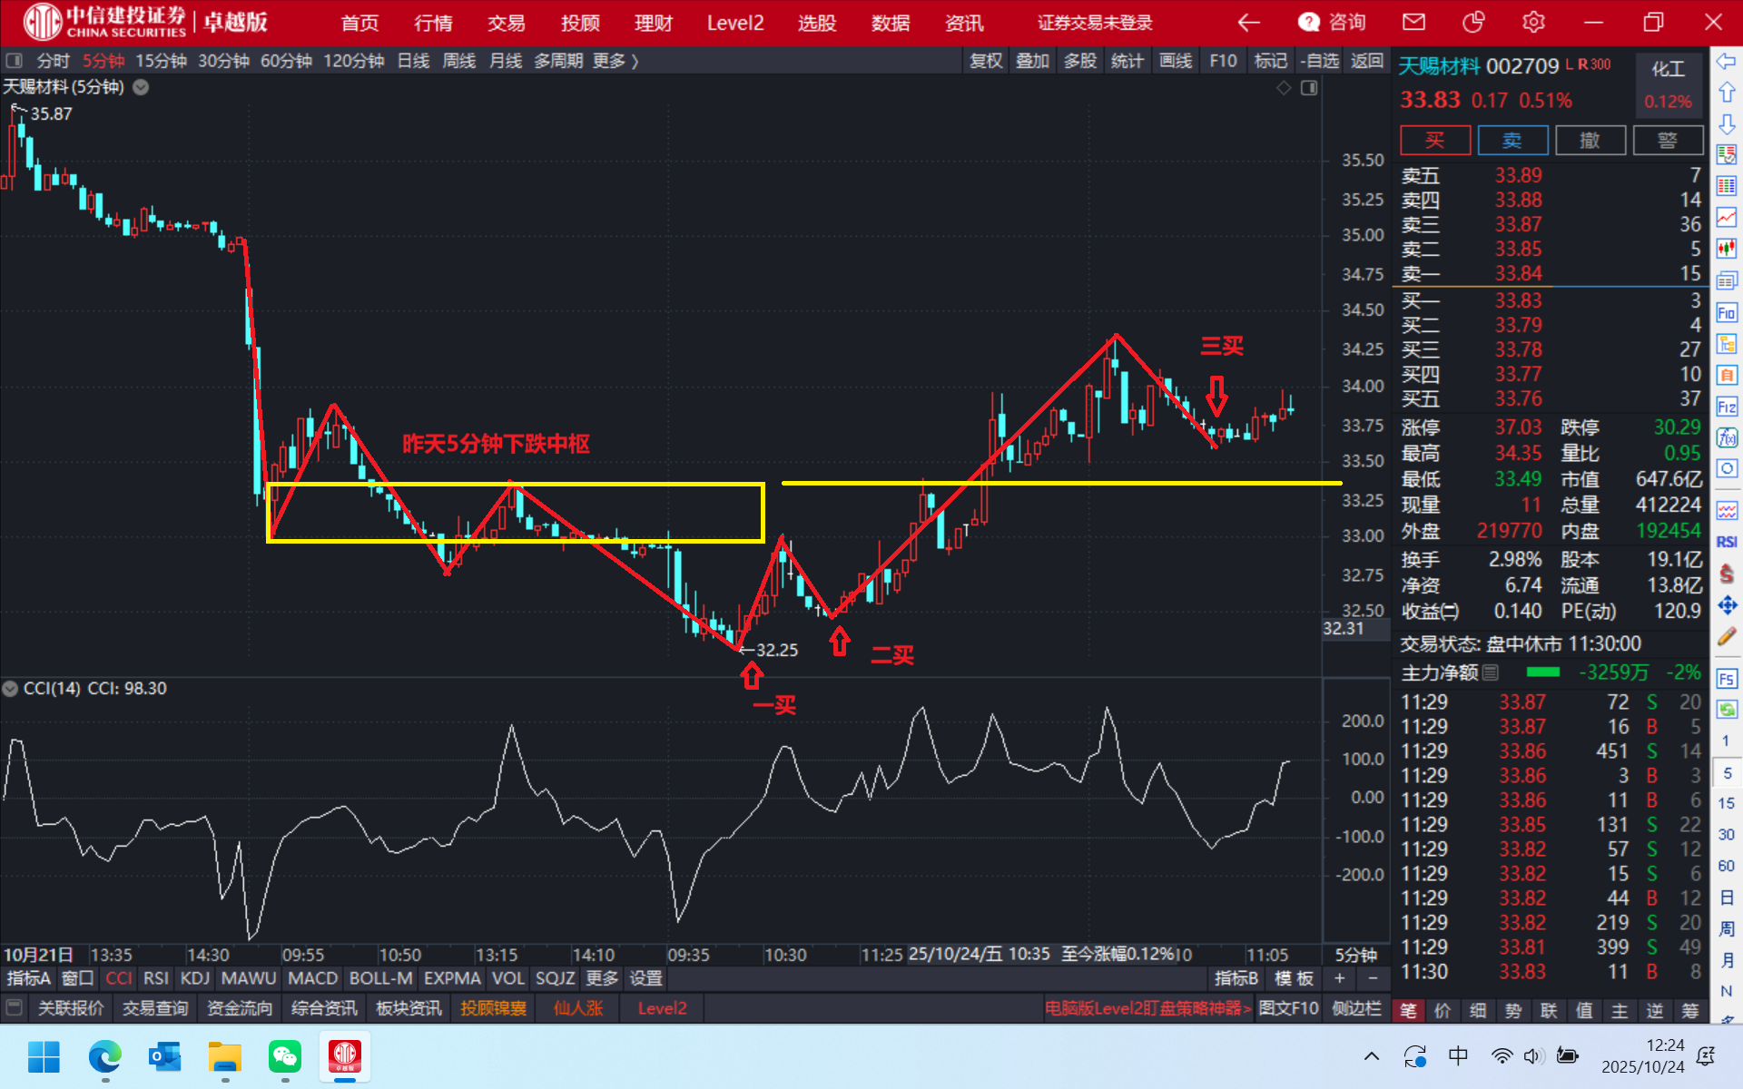Expand the 更多 periods dropdown
This screenshot has width=1743, height=1089.
pyautogui.click(x=615, y=61)
